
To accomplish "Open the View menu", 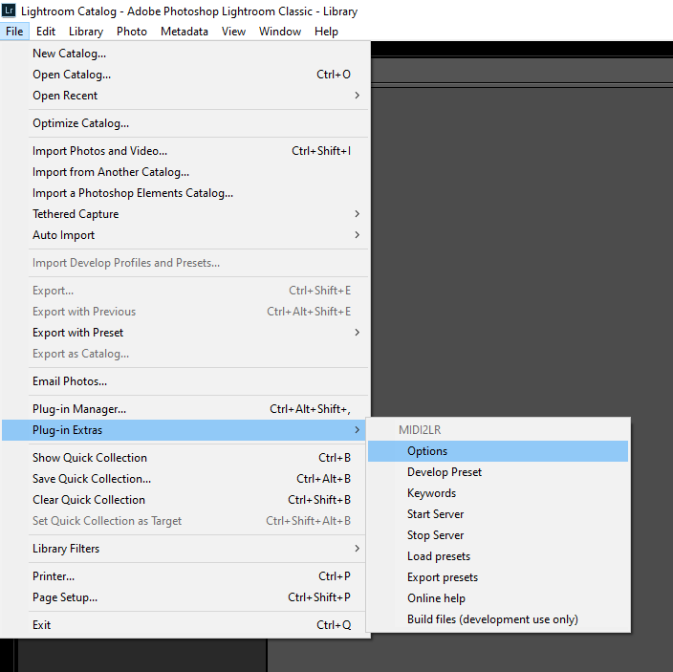I will (233, 32).
